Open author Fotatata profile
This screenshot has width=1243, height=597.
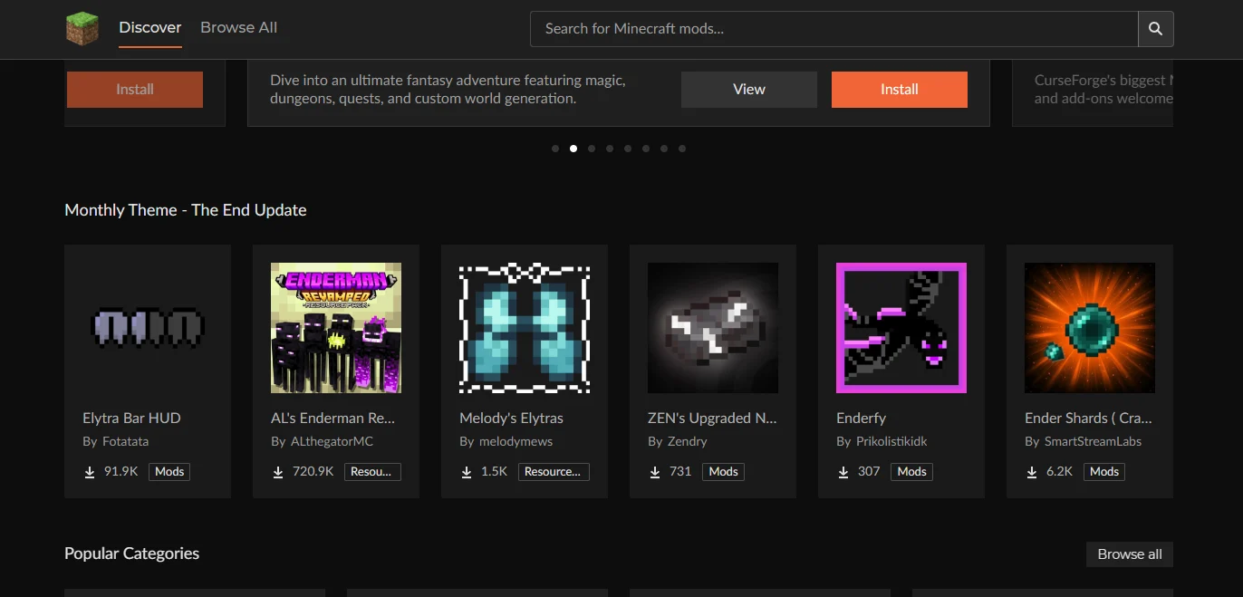tap(125, 442)
